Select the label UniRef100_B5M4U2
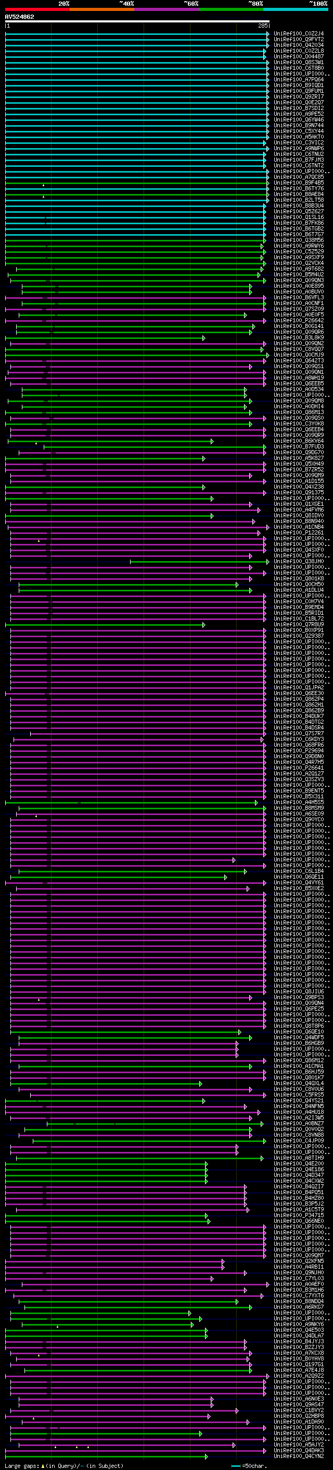333x1470 pixels. [x=299, y=274]
